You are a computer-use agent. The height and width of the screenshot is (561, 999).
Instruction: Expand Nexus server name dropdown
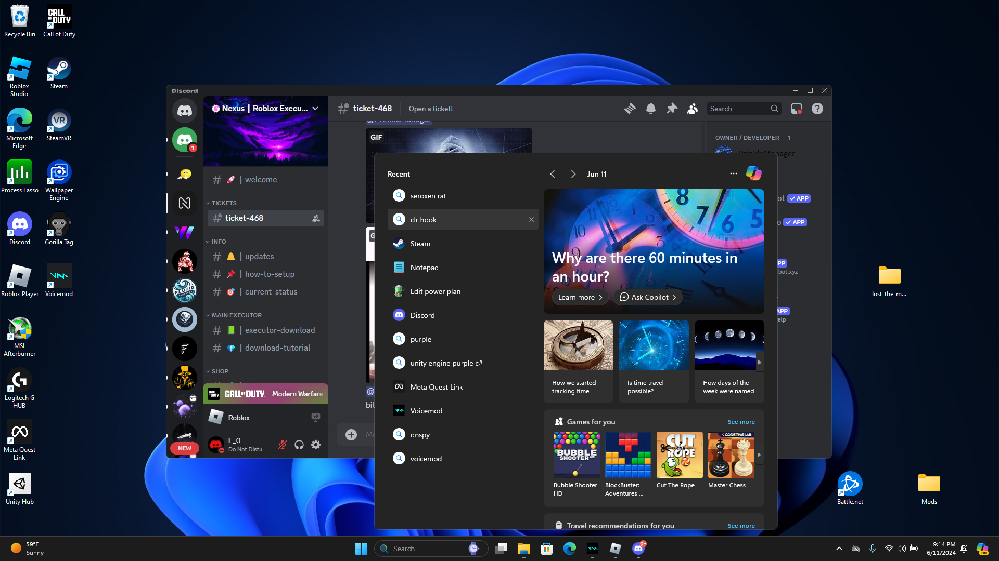coord(315,109)
